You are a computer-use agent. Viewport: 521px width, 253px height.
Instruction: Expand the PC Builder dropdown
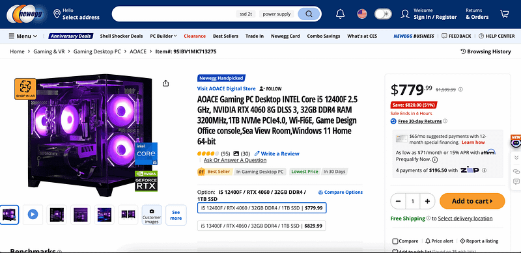tap(163, 36)
